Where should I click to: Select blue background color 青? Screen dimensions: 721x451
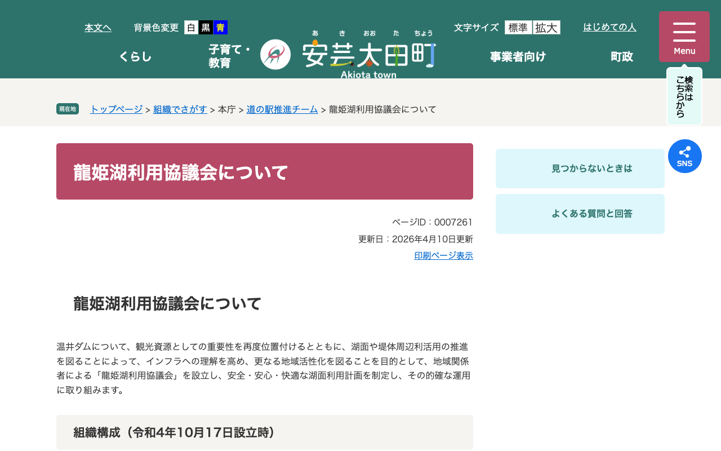[220, 28]
